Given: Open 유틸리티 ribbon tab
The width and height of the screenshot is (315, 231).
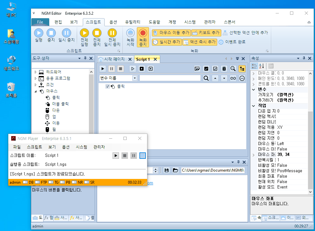Looking at the screenshot, I should [133, 22].
